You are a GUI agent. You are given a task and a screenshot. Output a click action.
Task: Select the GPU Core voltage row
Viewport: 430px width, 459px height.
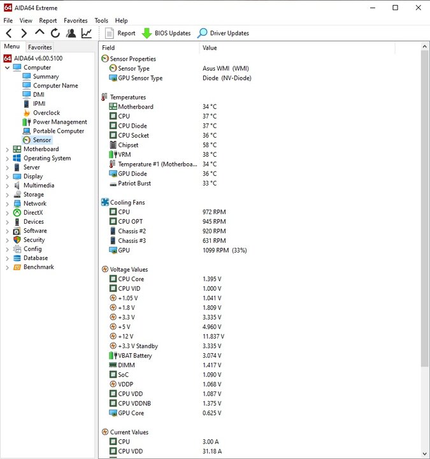click(x=165, y=413)
